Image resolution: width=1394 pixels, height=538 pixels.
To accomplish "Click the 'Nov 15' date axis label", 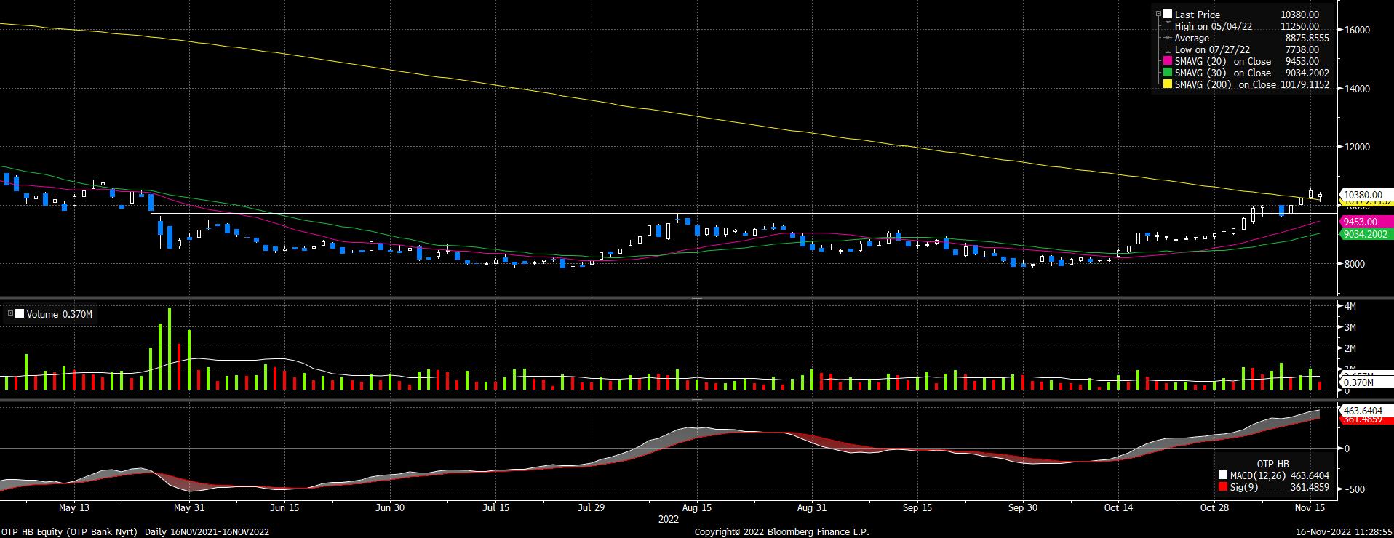I will tap(1310, 507).
